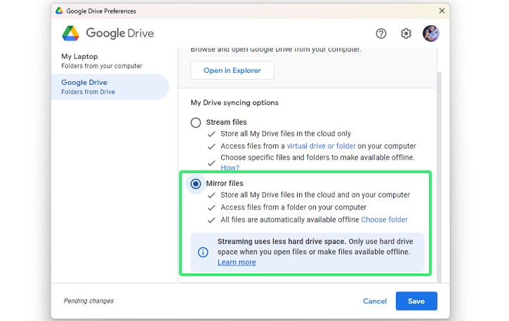Click the My Drive syncing options heading

[234, 103]
